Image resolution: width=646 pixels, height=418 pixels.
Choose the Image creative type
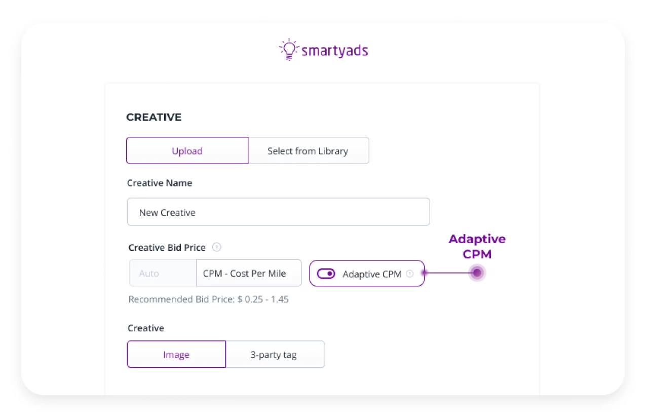176,355
